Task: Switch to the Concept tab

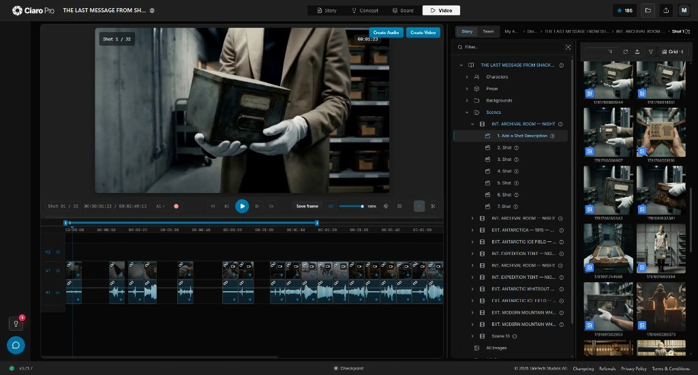Action: [365, 10]
